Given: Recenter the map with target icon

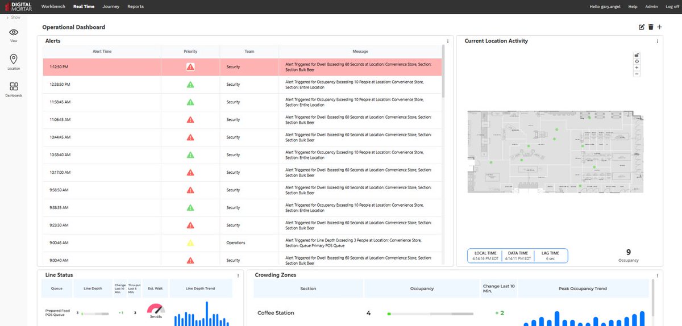Looking at the screenshot, I should [x=637, y=61].
